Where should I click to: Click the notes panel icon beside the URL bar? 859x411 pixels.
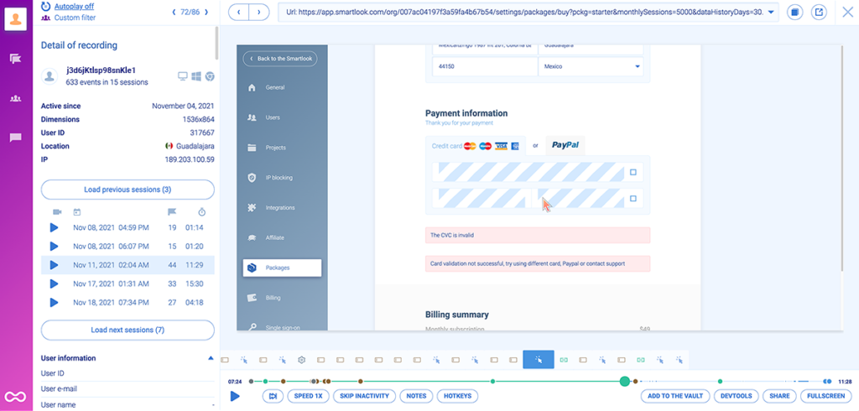click(x=796, y=12)
